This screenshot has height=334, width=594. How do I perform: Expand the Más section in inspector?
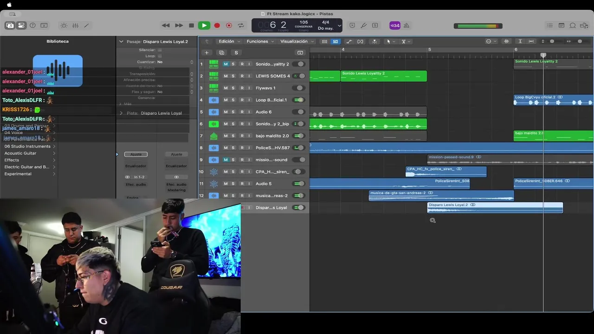(x=120, y=104)
